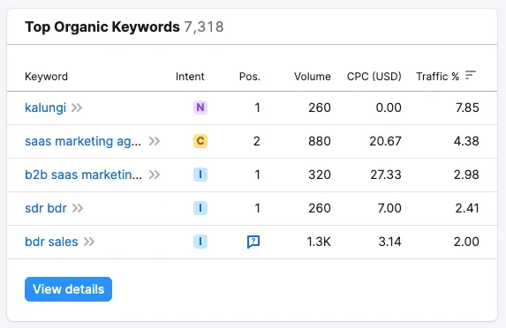Click double-chevron icon next to sdr bdr
Image resolution: width=506 pixels, height=328 pixels.
coord(78,208)
